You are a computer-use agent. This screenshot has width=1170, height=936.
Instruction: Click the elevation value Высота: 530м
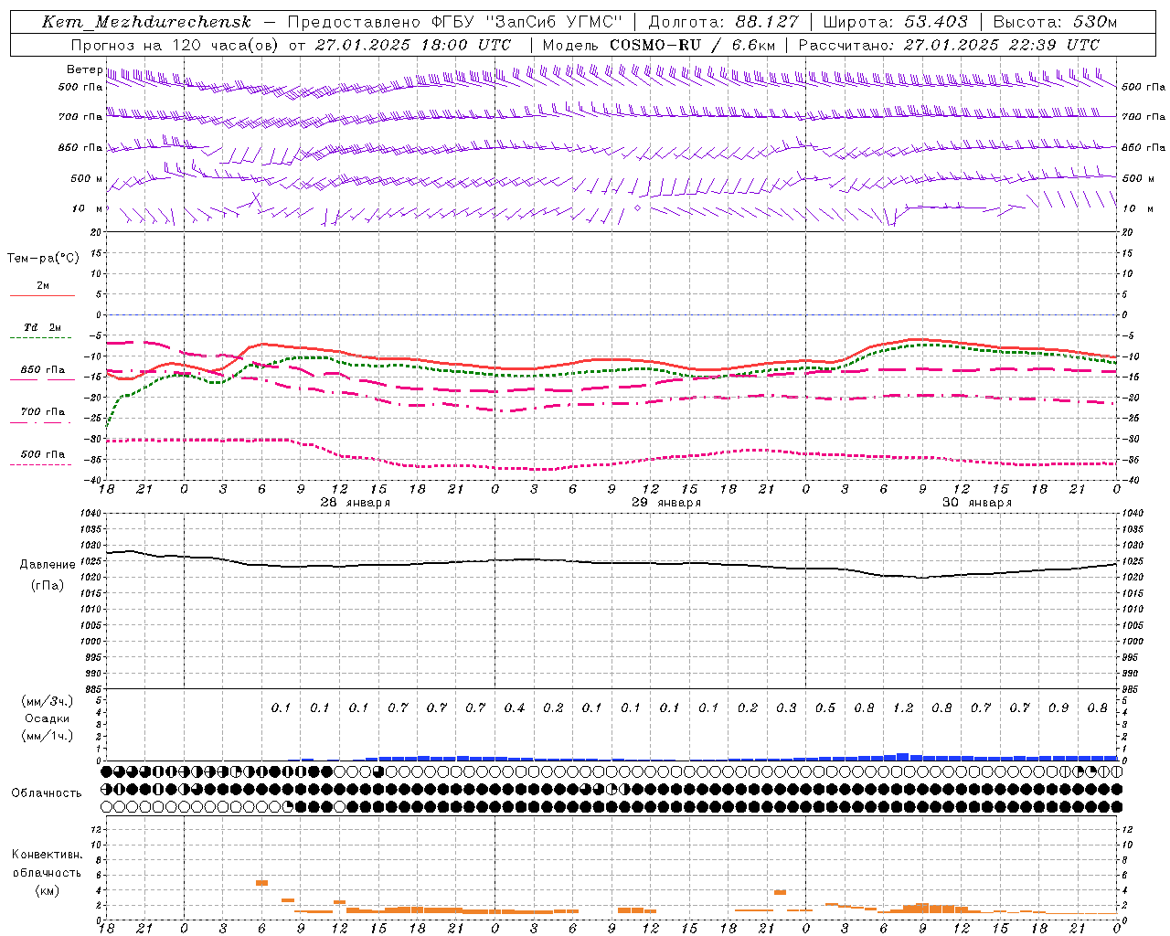coord(1055,22)
